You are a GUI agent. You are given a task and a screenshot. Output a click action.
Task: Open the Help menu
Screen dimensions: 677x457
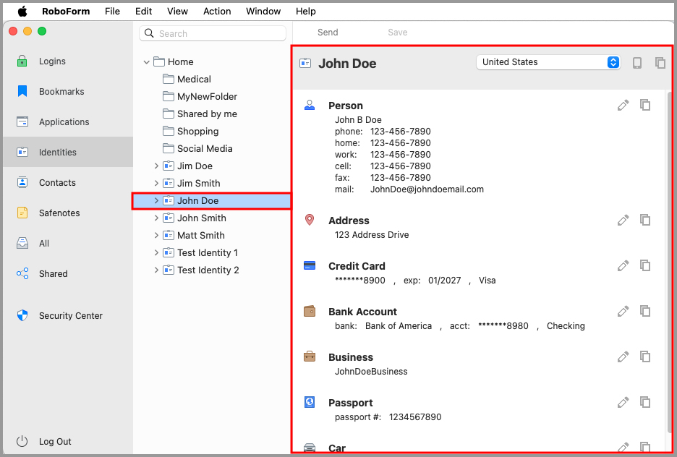point(306,12)
